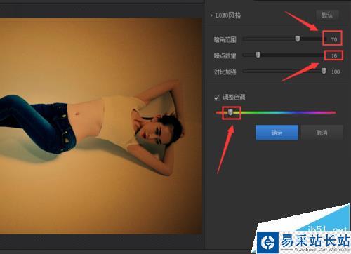Click the 暗角范围 slider handle
Viewport: 351px width, 254px height.
pos(298,39)
